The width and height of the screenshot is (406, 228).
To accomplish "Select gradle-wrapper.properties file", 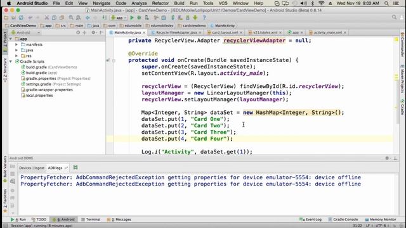I will tap(47, 90).
